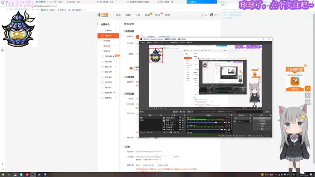Hide the 视频捕获设备 2 source via eye icon
This screenshot has width=315, height=177.
180,118
